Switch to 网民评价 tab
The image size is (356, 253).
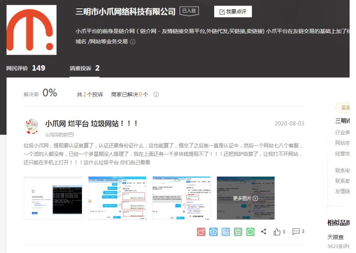(26, 68)
